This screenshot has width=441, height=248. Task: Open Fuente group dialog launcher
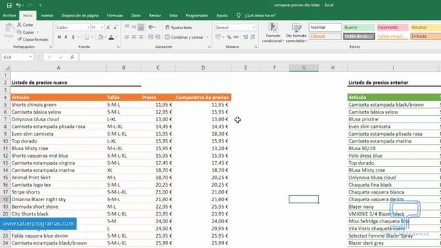tap(118, 47)
